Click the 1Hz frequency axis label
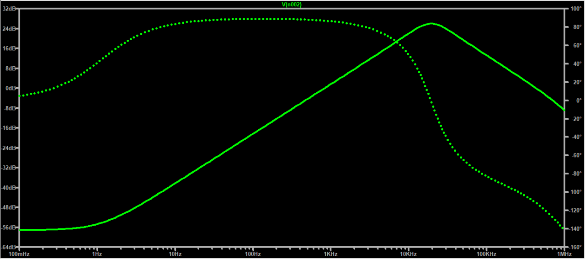The height and width of the screenshot is (259, 585). pos(97,254)
